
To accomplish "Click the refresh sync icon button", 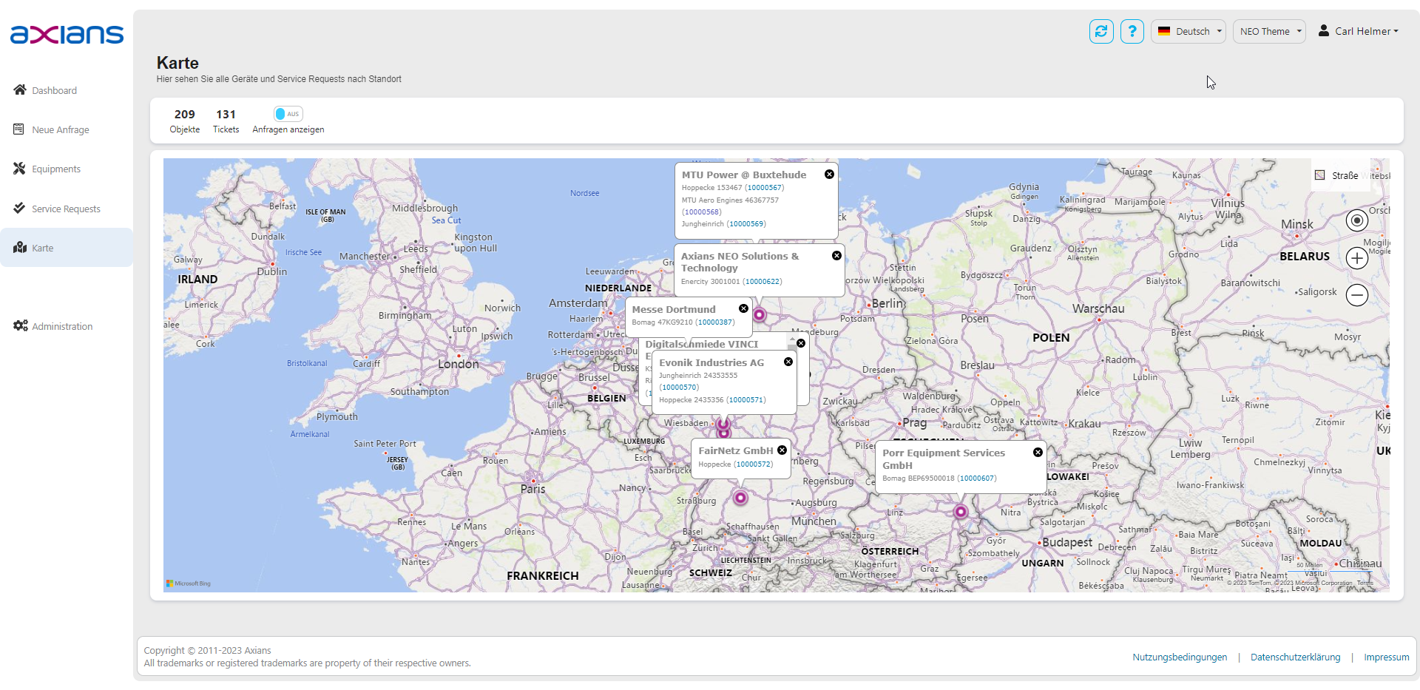I will 1101,31.
